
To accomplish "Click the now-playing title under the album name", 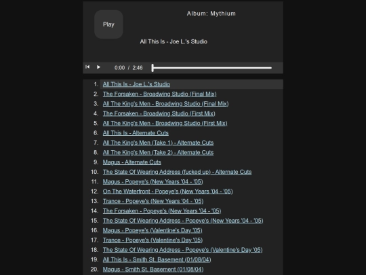I will click(174, 41).
